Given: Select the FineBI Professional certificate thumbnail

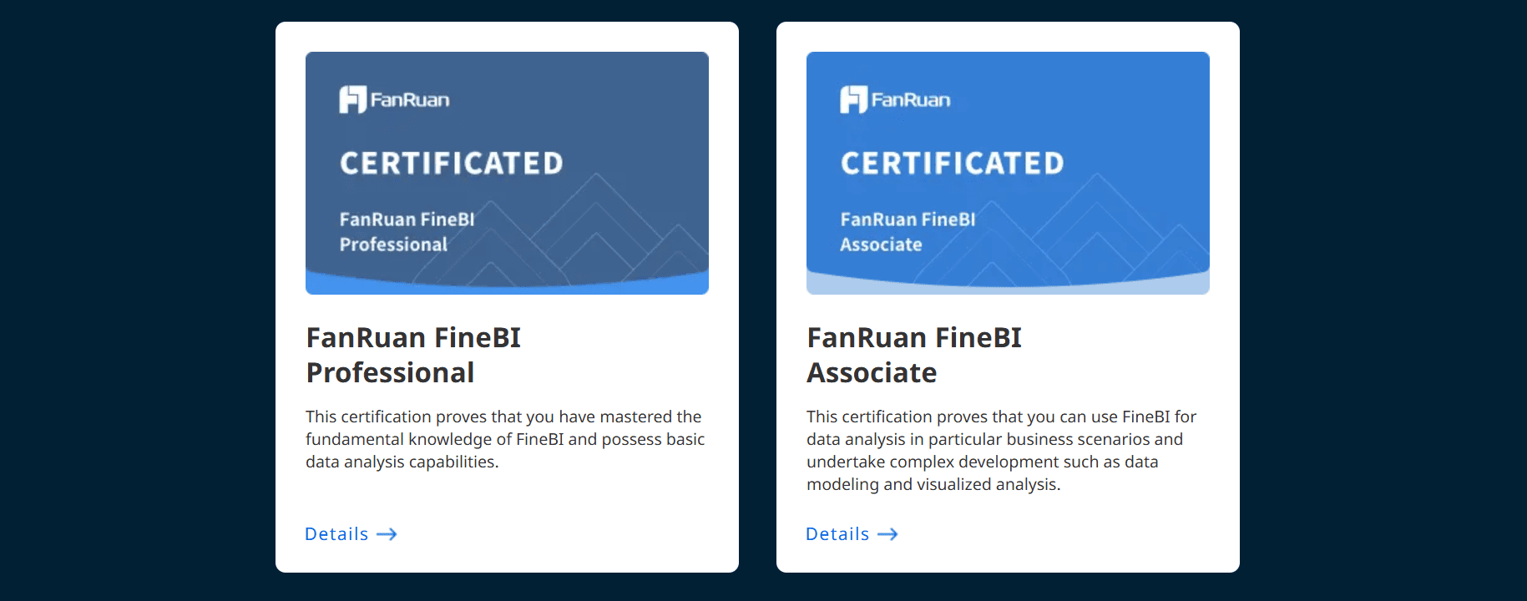Looking at the screenshot, I should [x=507, y=173].
